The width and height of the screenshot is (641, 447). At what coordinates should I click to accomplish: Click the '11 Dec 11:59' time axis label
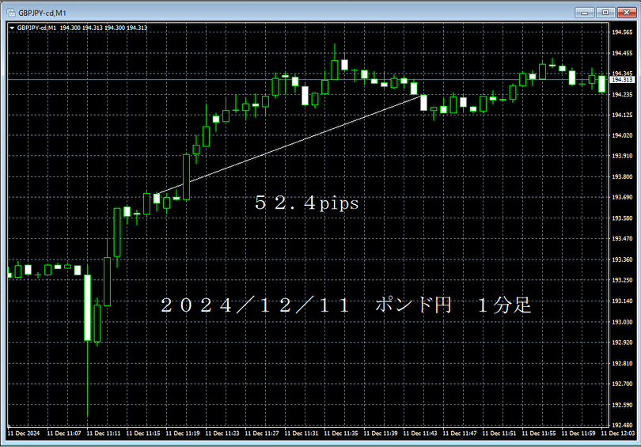(x=578, y=433)
